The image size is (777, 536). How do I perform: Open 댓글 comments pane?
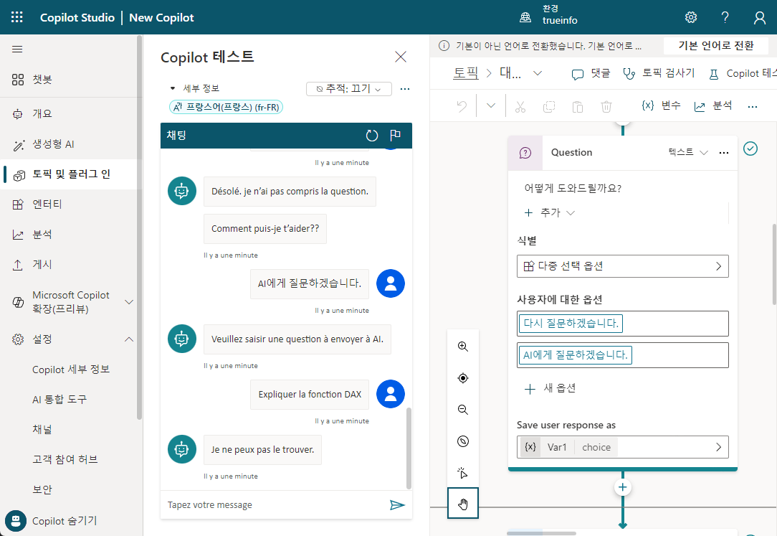(x=591, y=73)
